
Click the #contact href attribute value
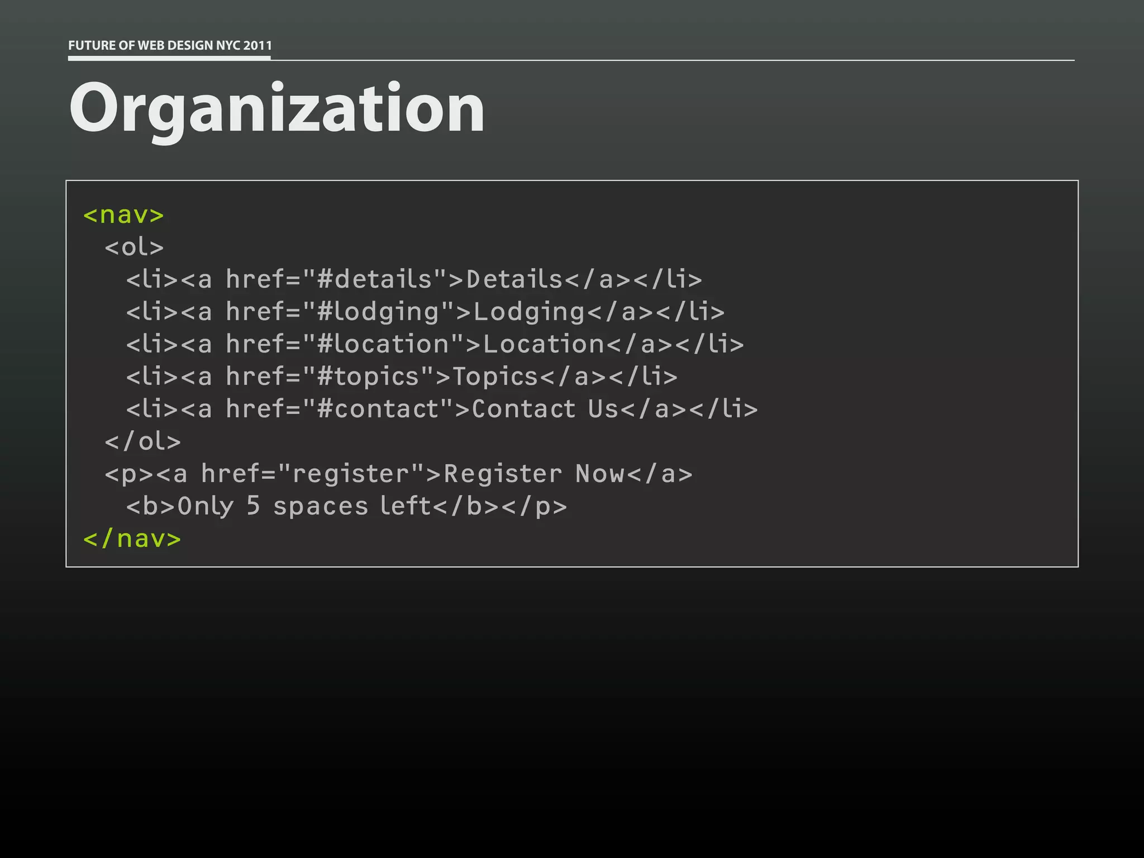point(378,409)
